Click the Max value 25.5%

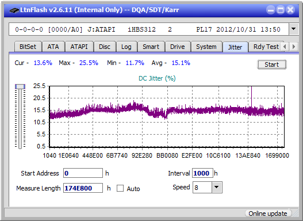pyautogui.click(x=89, y=63)
